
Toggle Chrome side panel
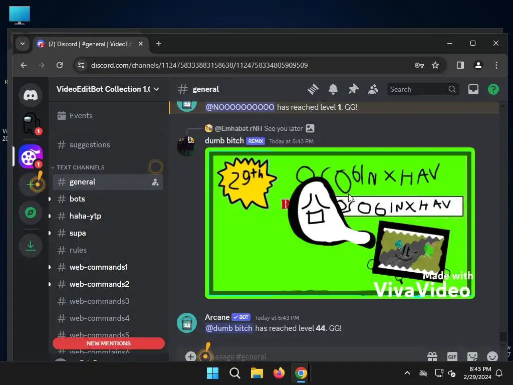click(x=460, y=65)
